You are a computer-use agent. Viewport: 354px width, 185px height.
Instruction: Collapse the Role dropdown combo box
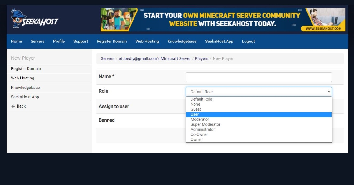259,92
